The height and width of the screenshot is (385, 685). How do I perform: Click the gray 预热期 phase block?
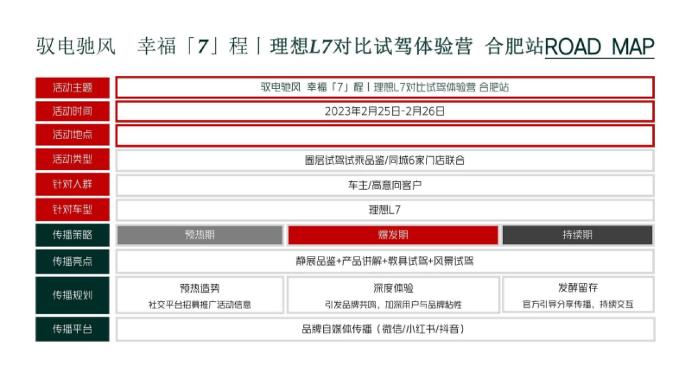click(200, 234)
